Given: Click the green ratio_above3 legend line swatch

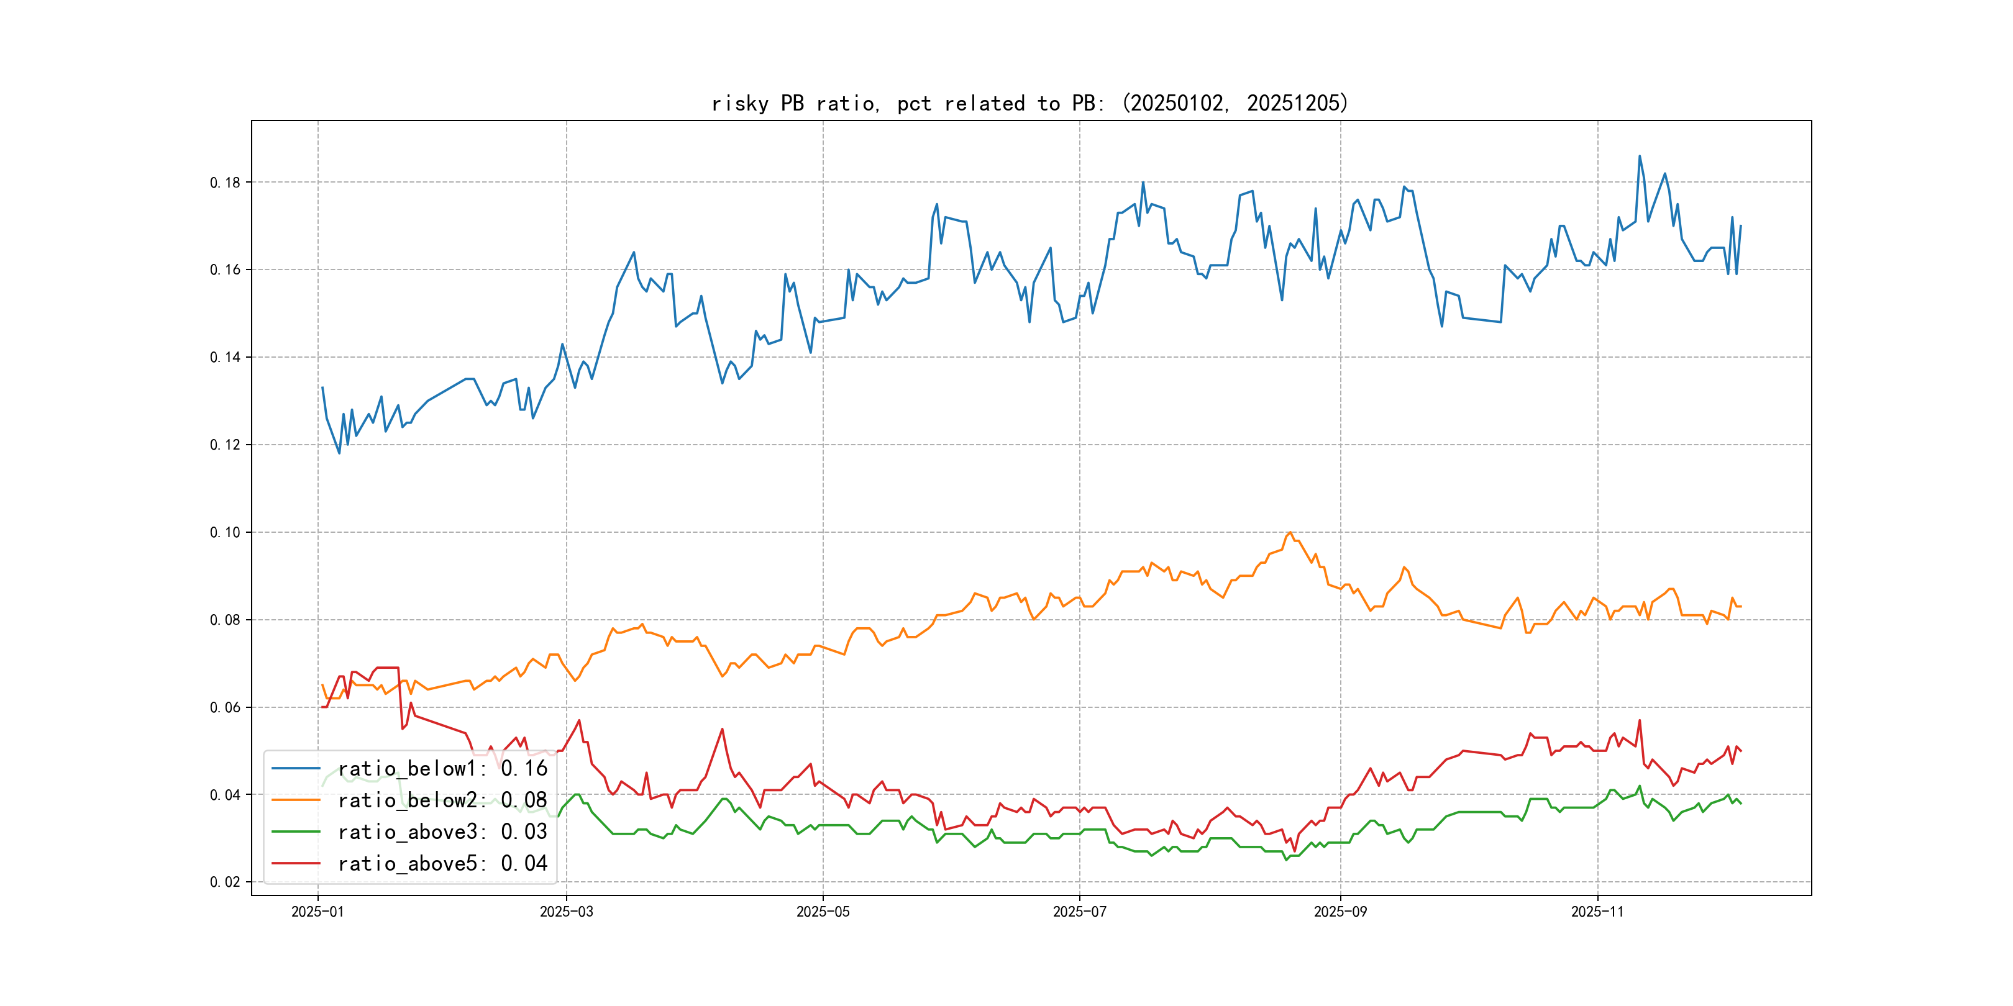Looking at the screenshot, I should pyautogui.click(x=295, y=832).
